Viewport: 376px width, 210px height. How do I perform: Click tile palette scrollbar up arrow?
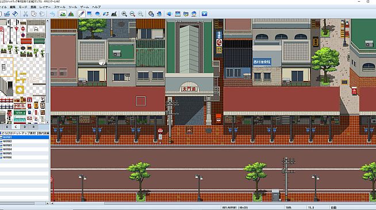click(48, 21)
